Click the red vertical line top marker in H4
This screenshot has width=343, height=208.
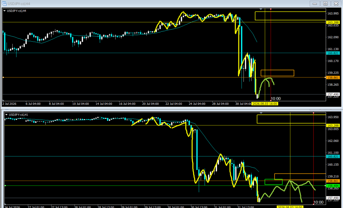pos(271,9)
